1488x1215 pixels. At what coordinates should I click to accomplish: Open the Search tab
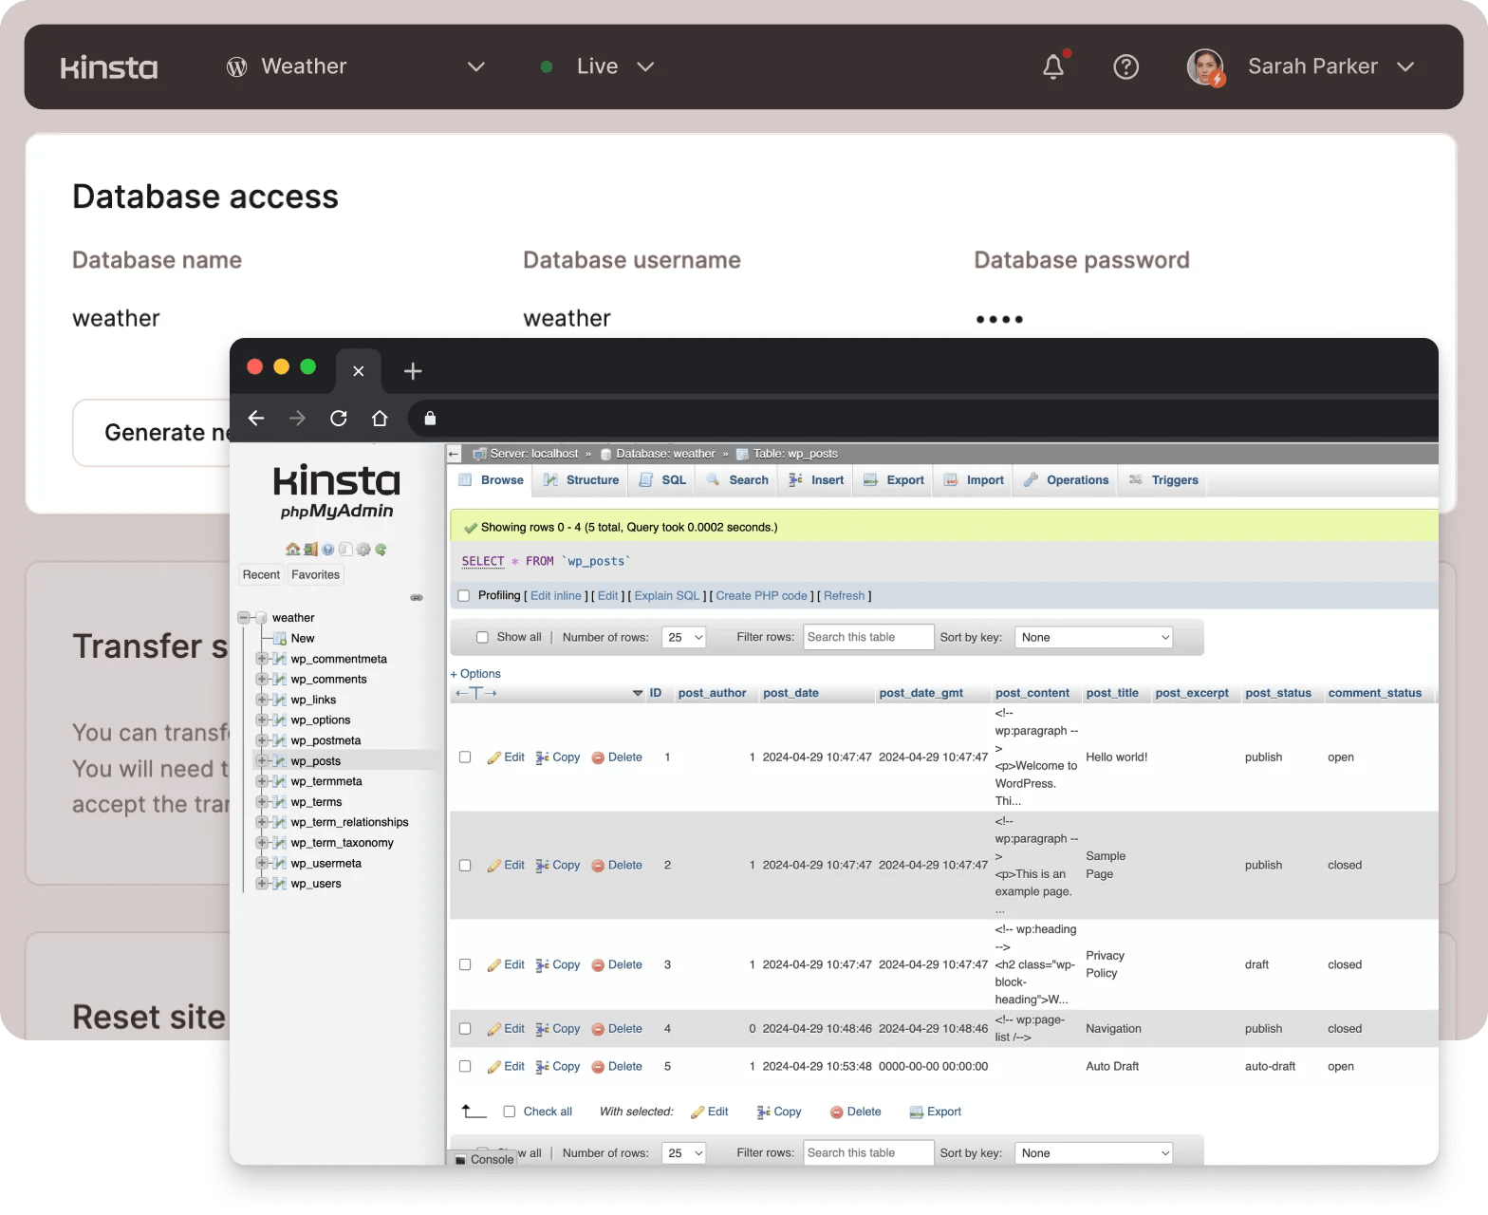tap(737, 480)
